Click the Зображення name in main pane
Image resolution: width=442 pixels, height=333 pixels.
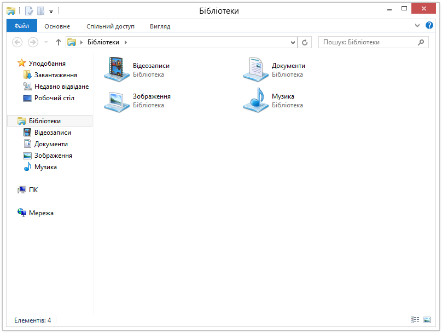[152, 96]
